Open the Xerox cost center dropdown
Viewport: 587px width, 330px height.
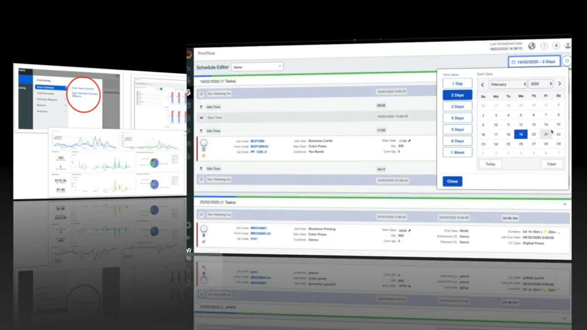point(257,66)
